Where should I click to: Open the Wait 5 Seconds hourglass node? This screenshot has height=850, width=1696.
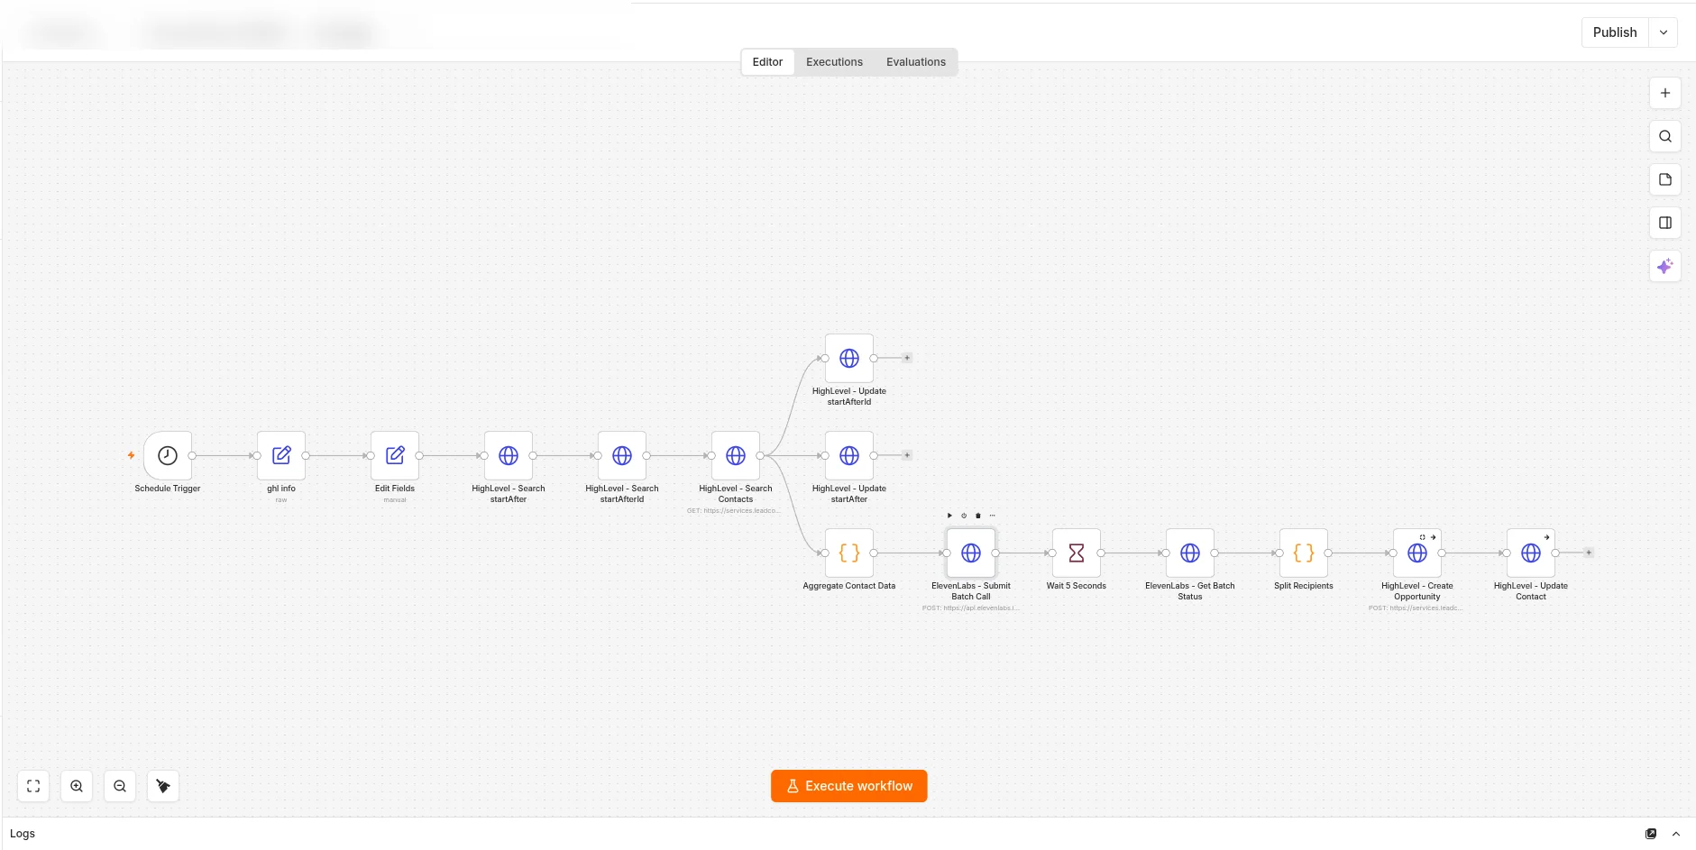click(x=1077, y=553)
